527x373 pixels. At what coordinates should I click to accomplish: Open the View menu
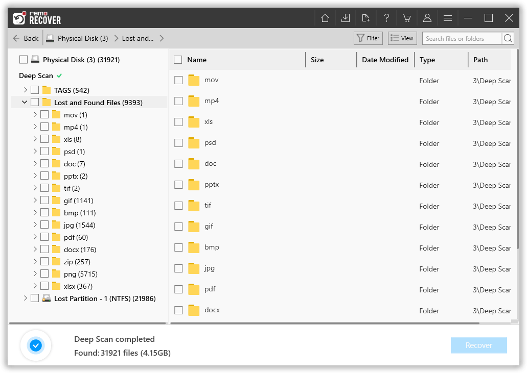[x=402, y=38]
